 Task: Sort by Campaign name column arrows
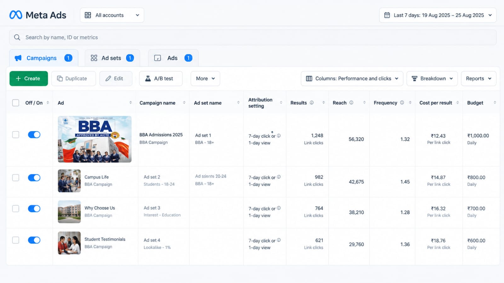tap(184, 103)
